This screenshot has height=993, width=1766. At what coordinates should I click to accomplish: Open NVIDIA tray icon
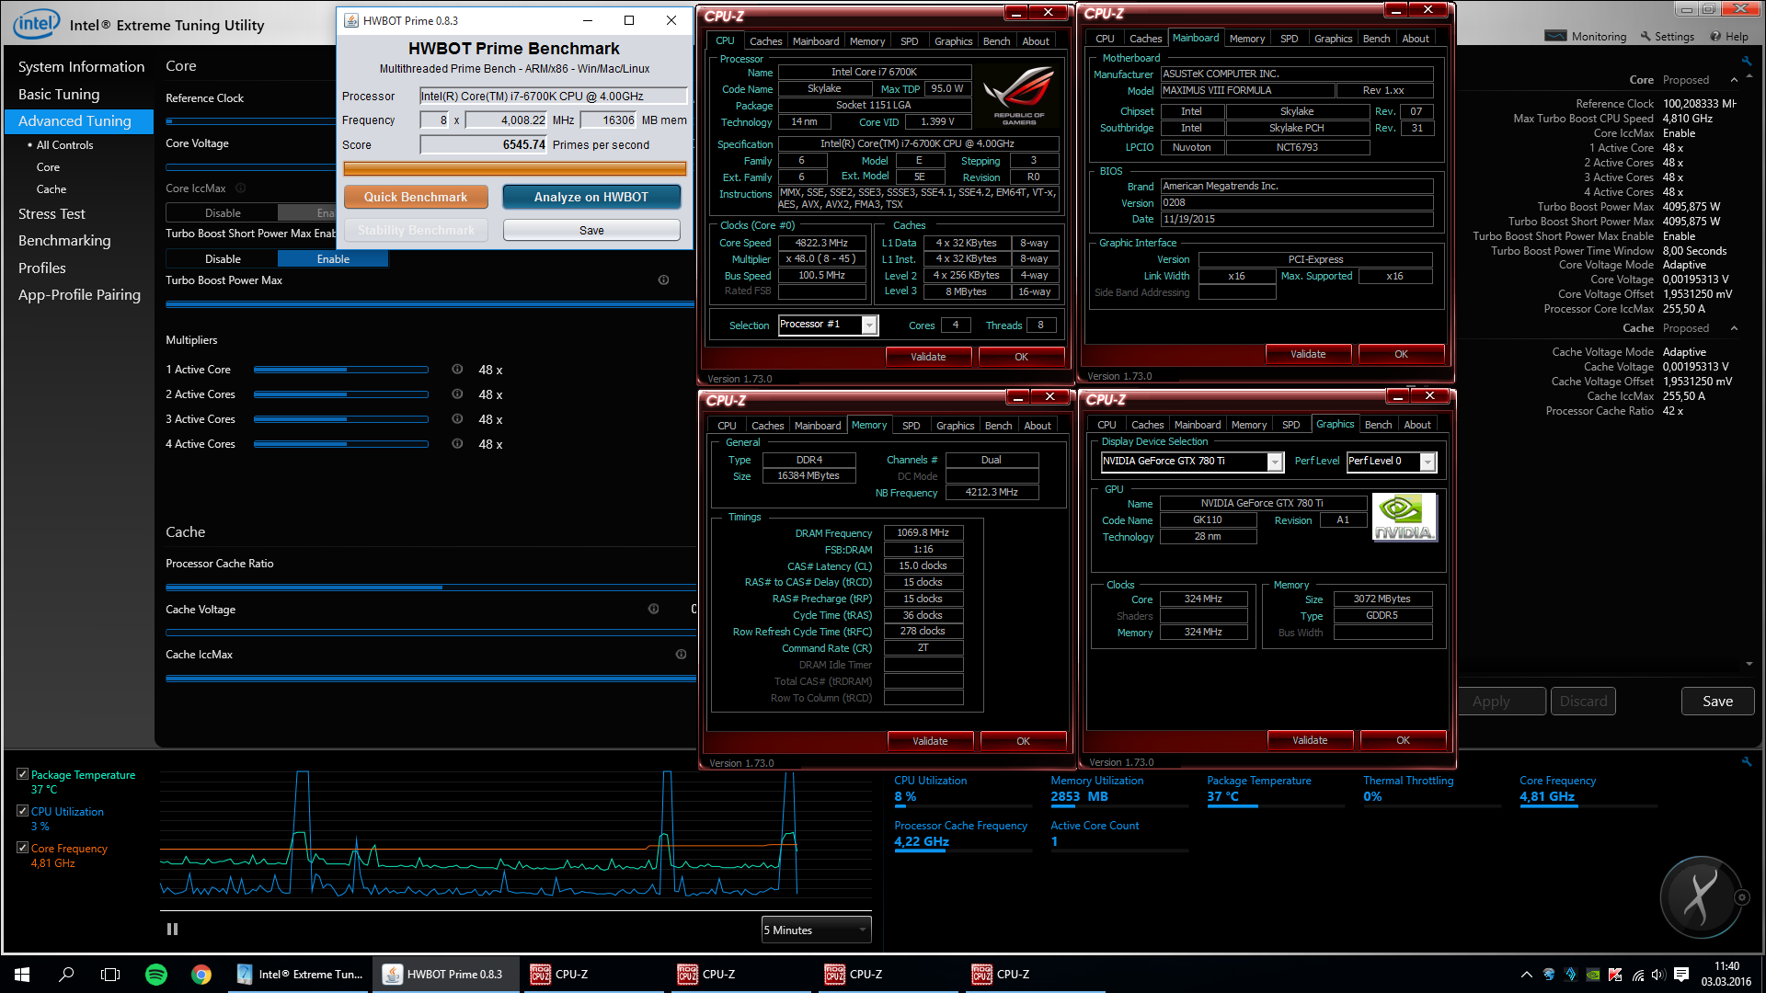(x=1593, y=975)
